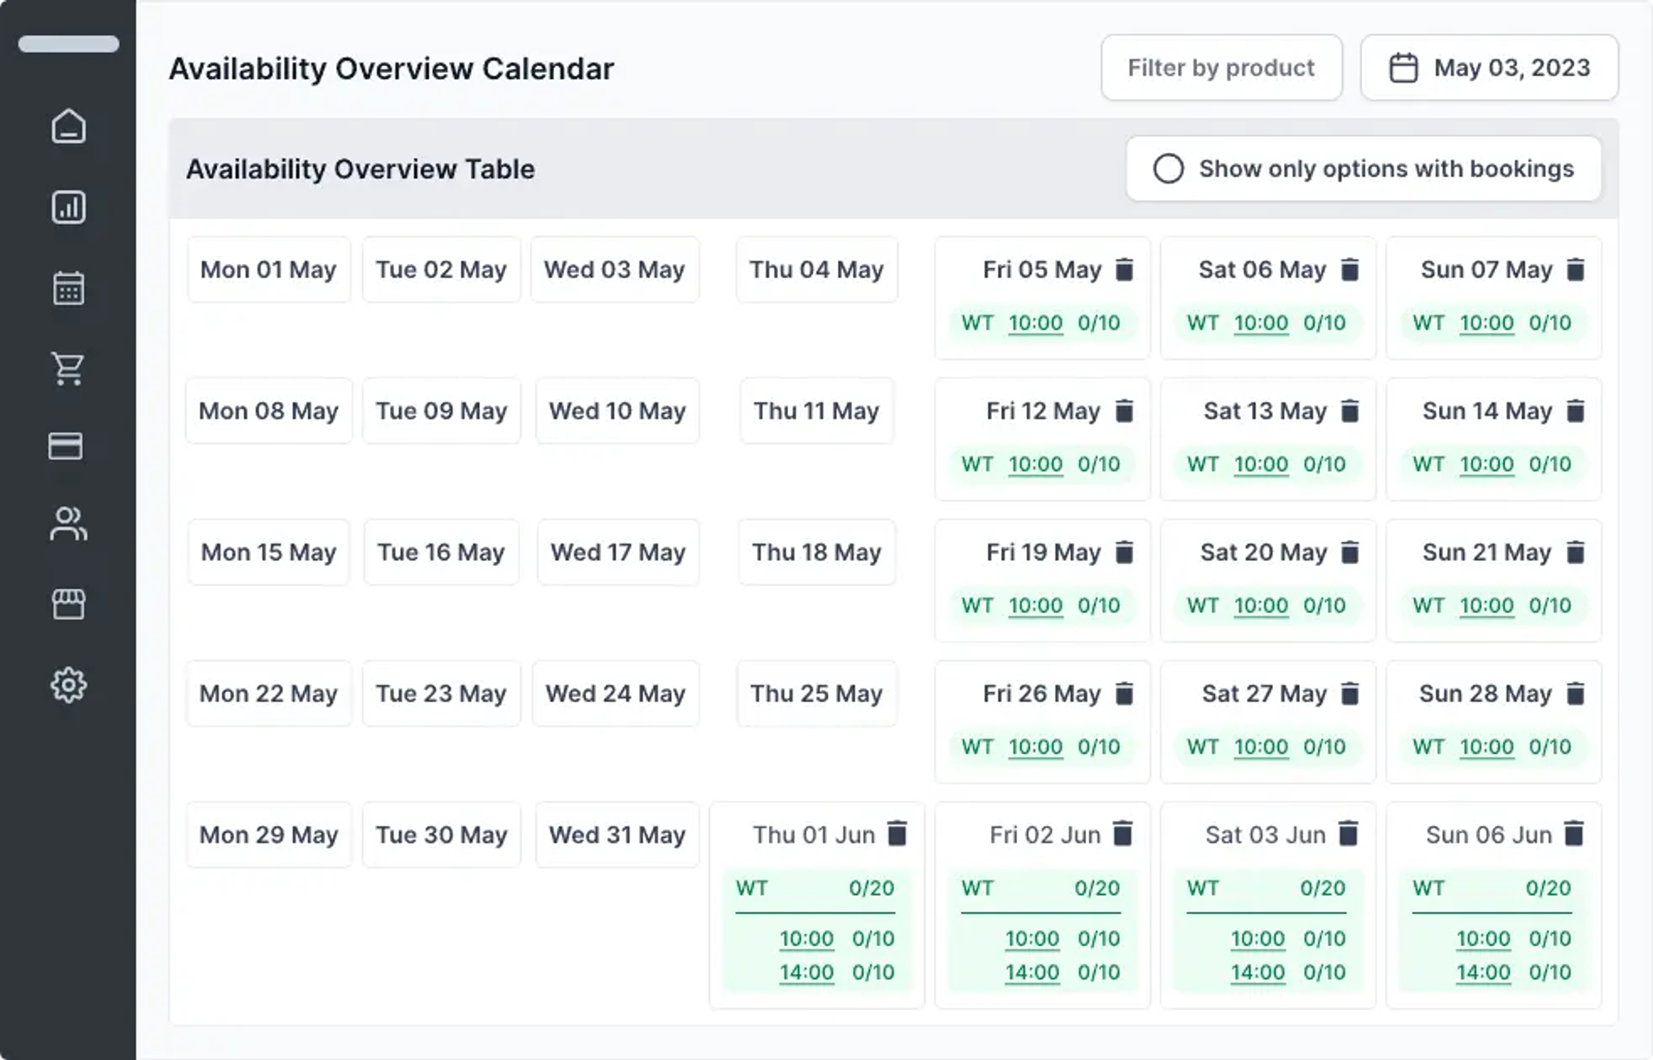Screen dimensions: 1653x1060
Task: Open the shopping cart sidebar icon
Action: point(68,369)
